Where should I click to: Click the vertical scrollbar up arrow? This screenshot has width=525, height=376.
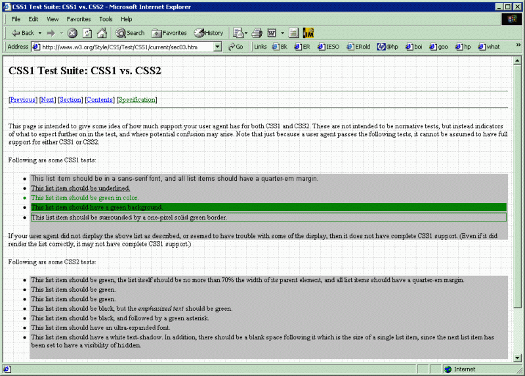pos(517,60)
